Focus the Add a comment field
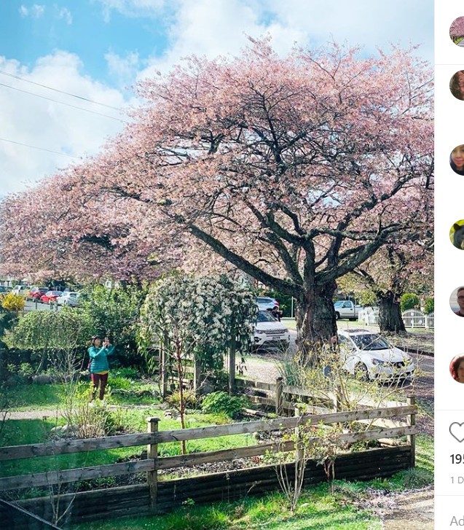The height and width of the screenshot is (530, 464). [457, 521]
